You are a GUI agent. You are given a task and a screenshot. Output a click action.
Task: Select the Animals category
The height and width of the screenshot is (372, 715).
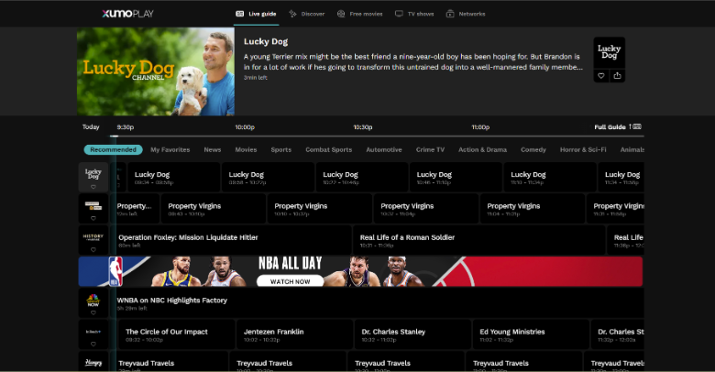click(632, 149)
